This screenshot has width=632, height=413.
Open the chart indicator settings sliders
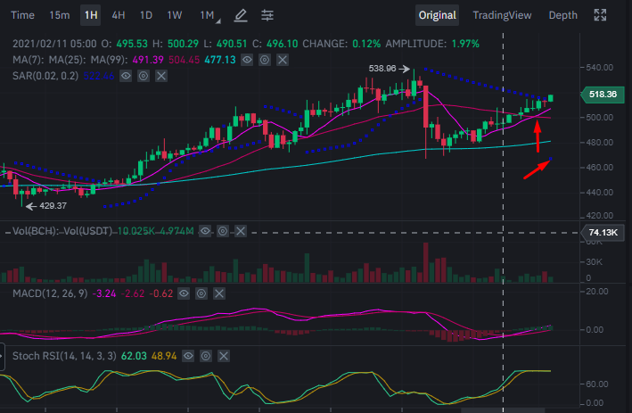[x=267, y=15]
